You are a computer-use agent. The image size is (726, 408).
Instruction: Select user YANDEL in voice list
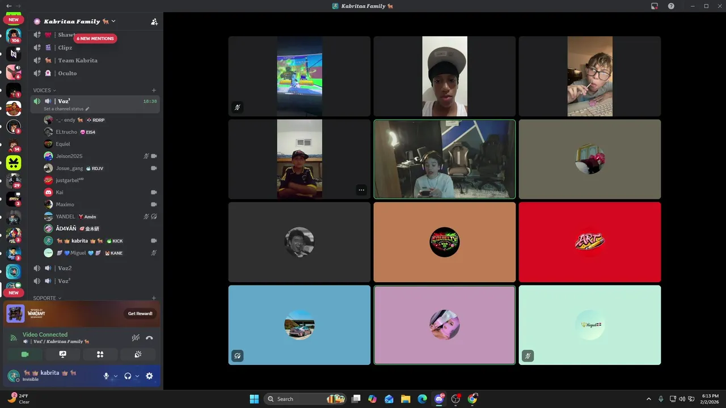click(x=100, y=216)
